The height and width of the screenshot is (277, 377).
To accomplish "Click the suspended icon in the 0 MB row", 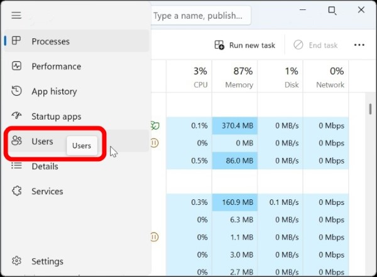I will [155, 143].
